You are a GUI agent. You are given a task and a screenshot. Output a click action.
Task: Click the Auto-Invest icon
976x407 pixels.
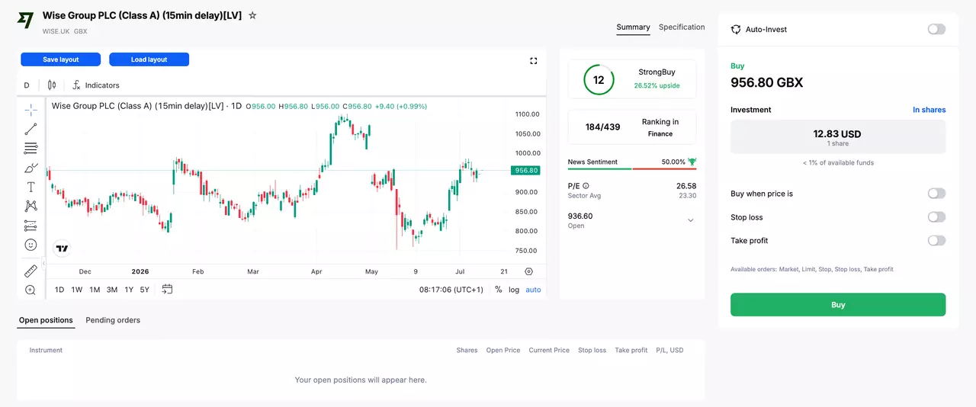coord(736,29)
